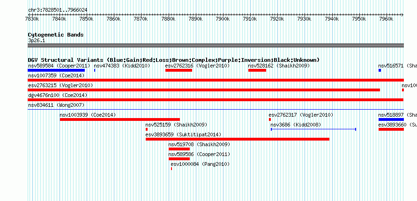Click the 7900k ruler label
This screenshot has width=417, height=201.
223,19
